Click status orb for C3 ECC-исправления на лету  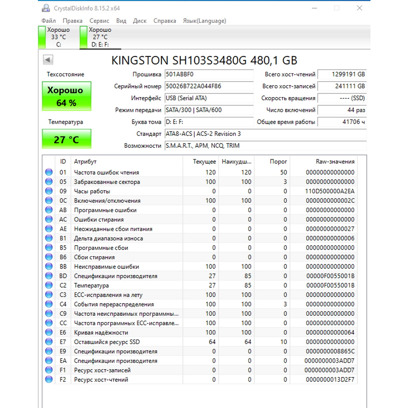(x=49, y=295)
